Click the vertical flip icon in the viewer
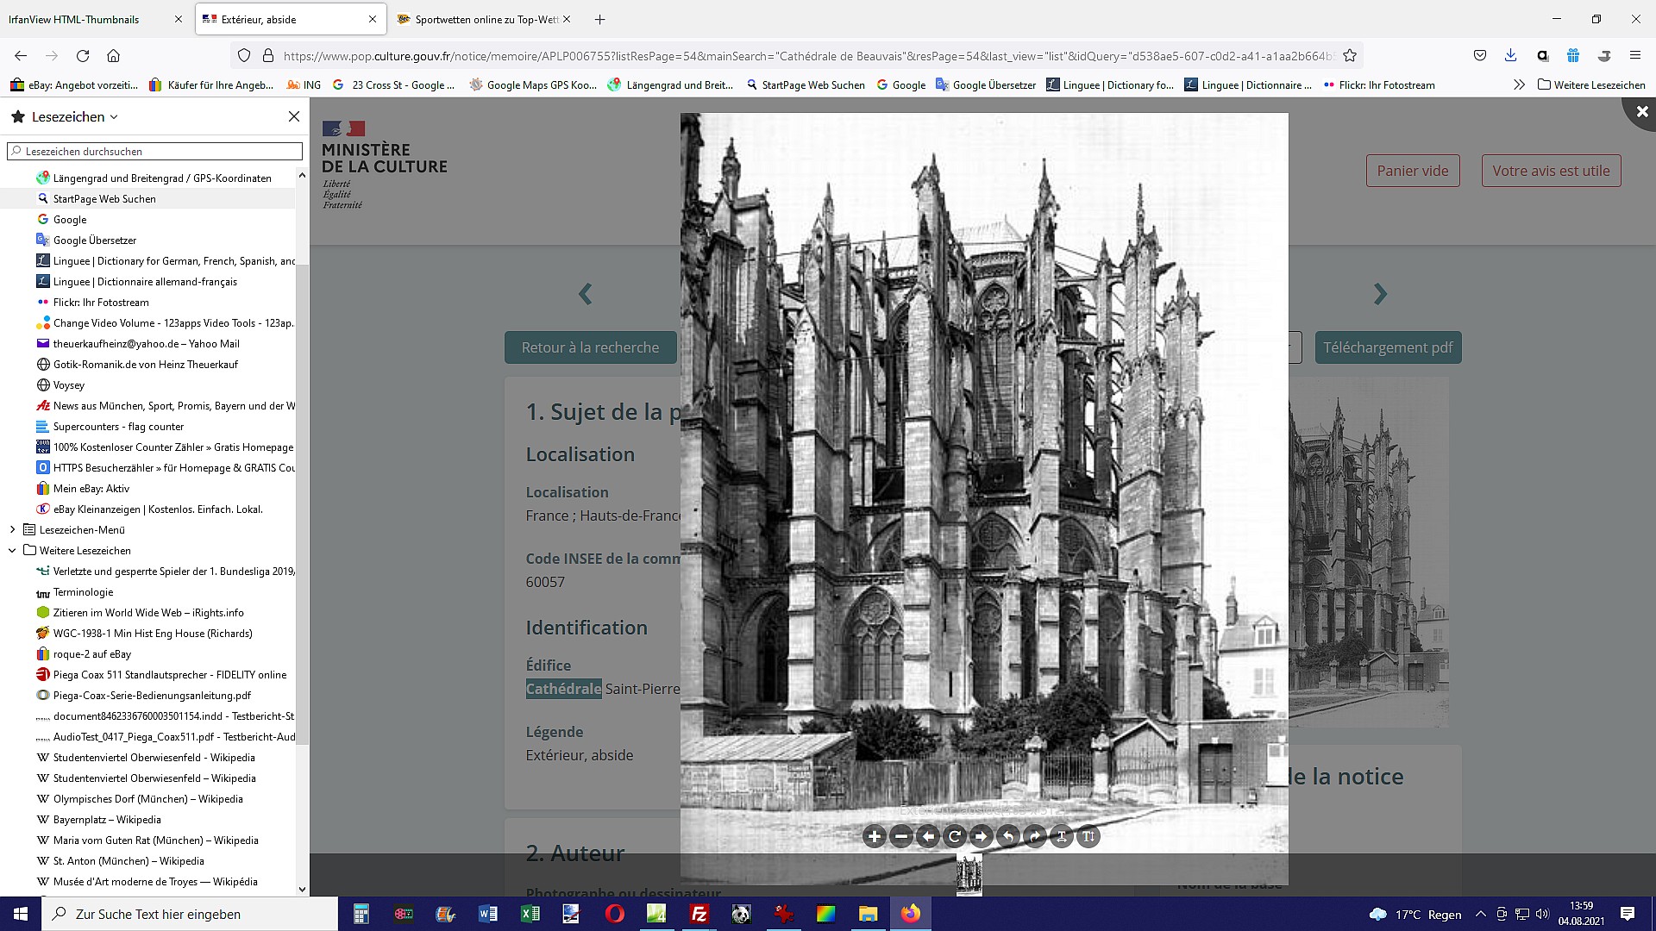Screen dimensions: 1656x931 (x=1088, y=836)
